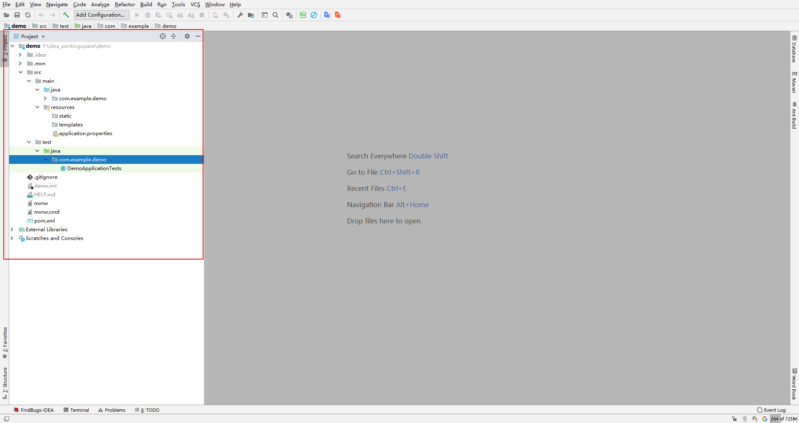Click the Add Configuration button
Viewport: 799px width, 423px height.
[x=101, y=15]
